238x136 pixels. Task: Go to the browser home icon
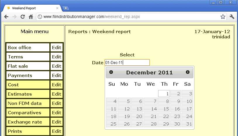click(31, 17)
